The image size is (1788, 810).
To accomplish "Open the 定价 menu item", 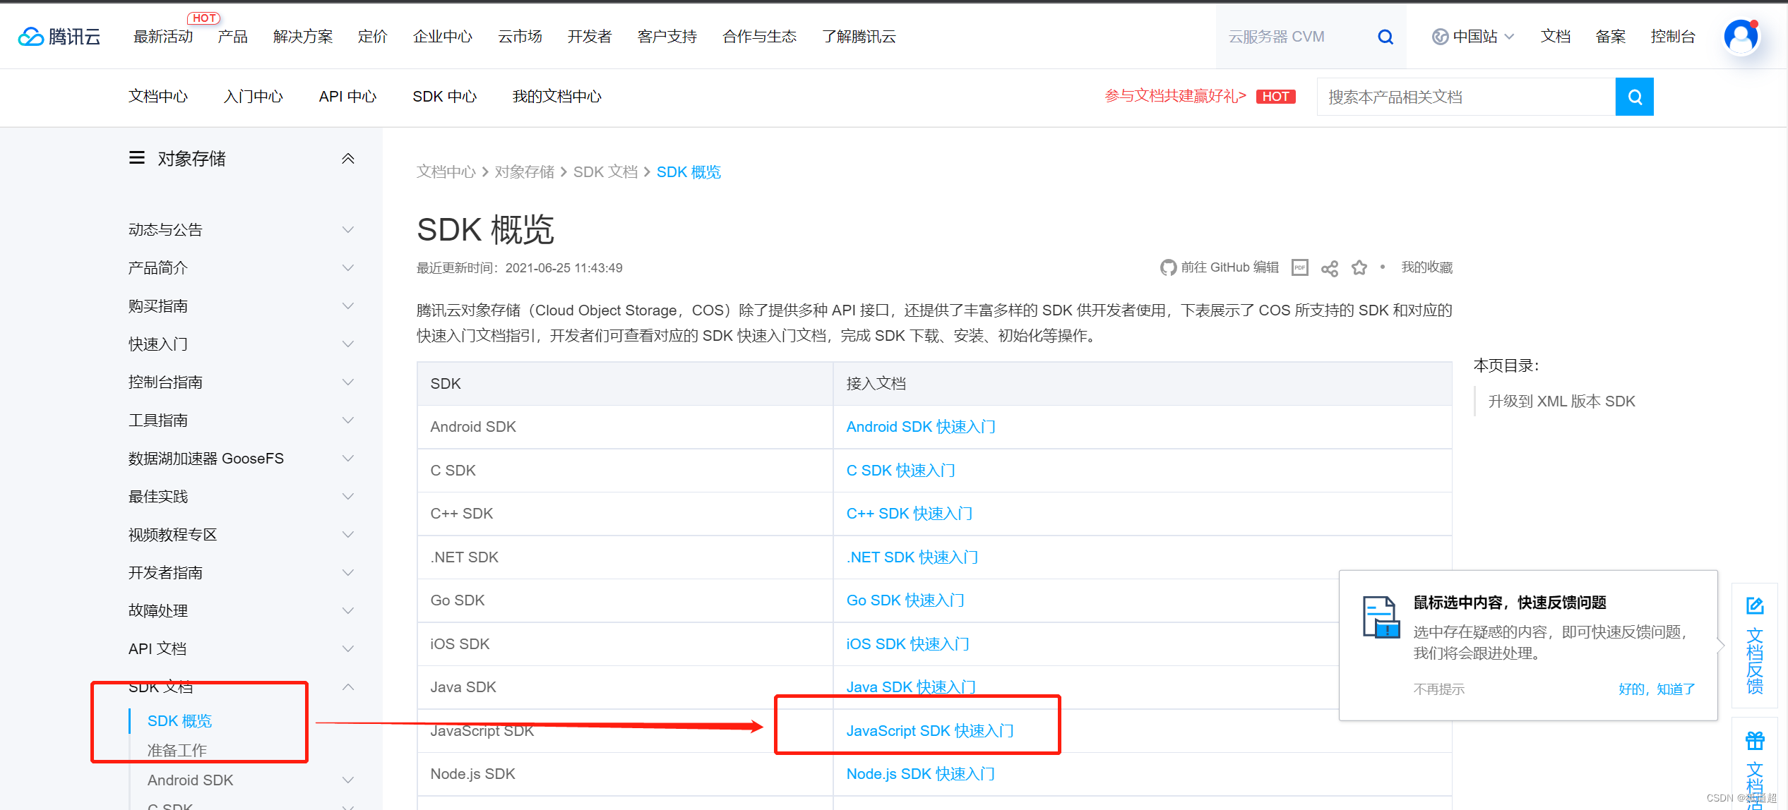I will (x=373, y=37).
